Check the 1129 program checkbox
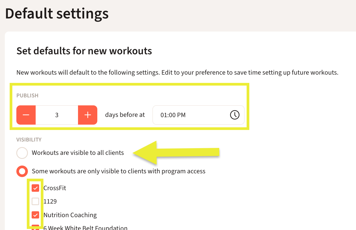 [35, 201]
